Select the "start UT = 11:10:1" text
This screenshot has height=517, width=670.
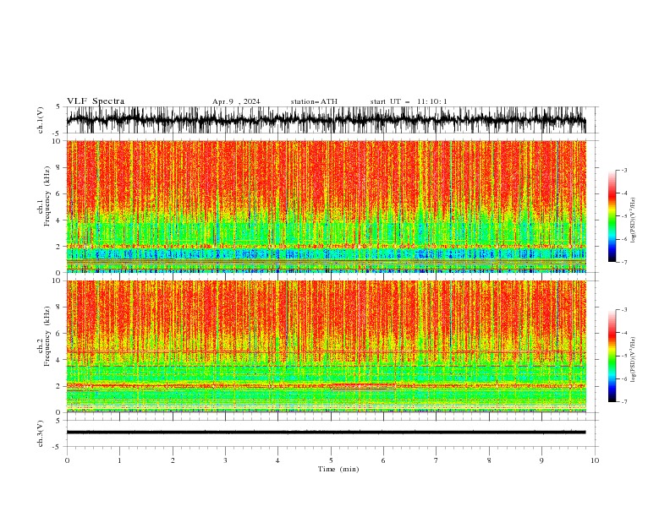click(x=409, y=101)
